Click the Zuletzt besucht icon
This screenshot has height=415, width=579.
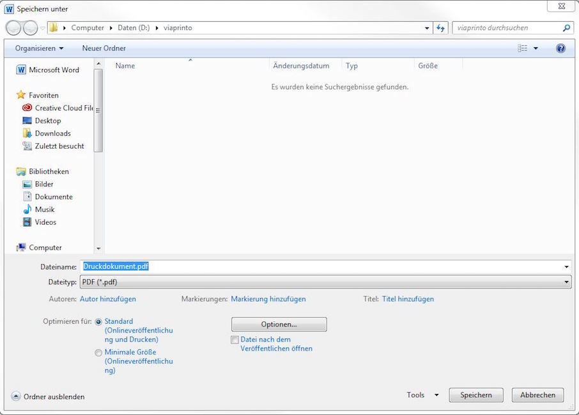[27, 146]
